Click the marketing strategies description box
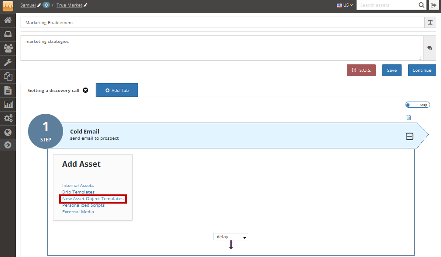Viewport: 441px width, 257px height. pyautogui.click(x=222, y=48)
